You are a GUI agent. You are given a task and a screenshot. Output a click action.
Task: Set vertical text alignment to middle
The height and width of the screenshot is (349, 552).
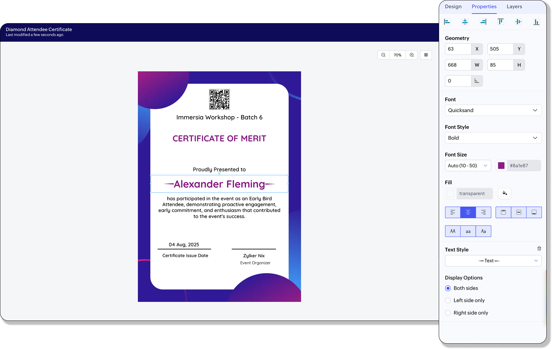click(519, 212)
